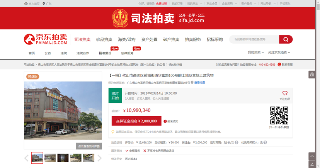Screen dimensions: 320x168
Task: Click the starting price ¥10,980,340
Action: 137,110
